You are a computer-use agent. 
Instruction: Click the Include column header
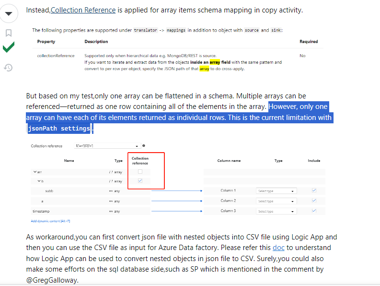314,161
